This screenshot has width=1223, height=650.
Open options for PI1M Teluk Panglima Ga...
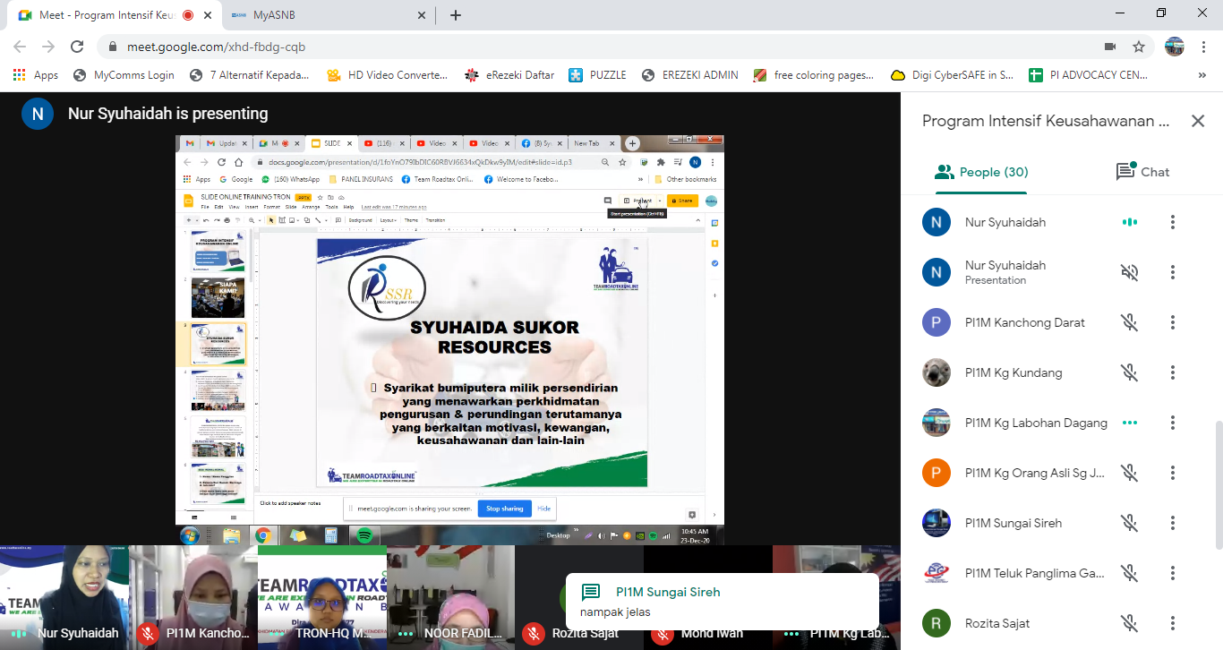tap(1173, 573)
